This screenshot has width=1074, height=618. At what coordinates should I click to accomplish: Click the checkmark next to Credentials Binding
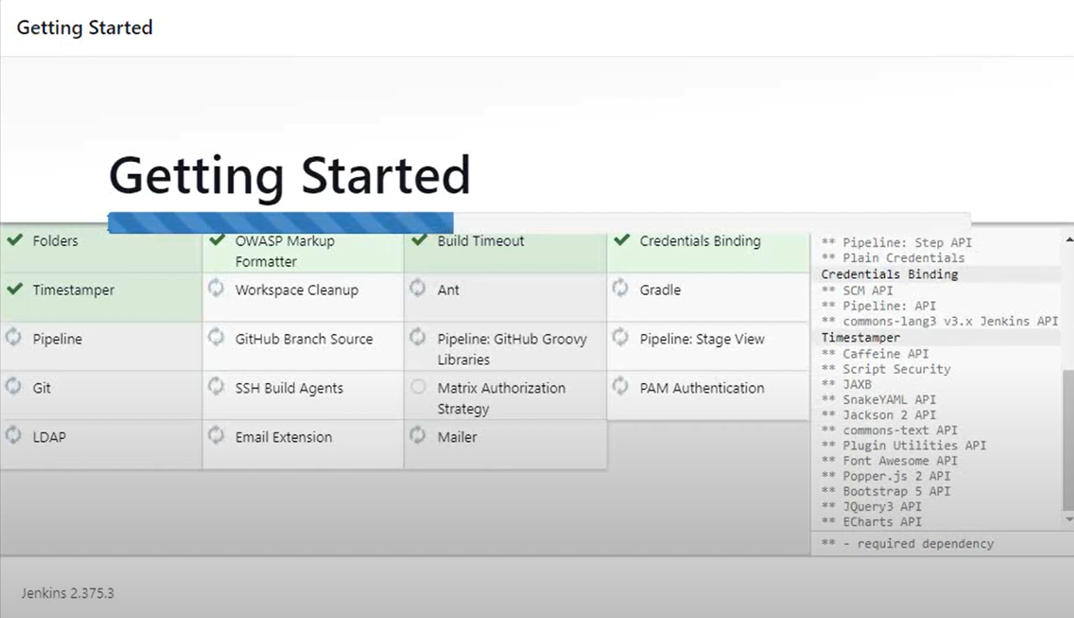click(x=621, y=240)
